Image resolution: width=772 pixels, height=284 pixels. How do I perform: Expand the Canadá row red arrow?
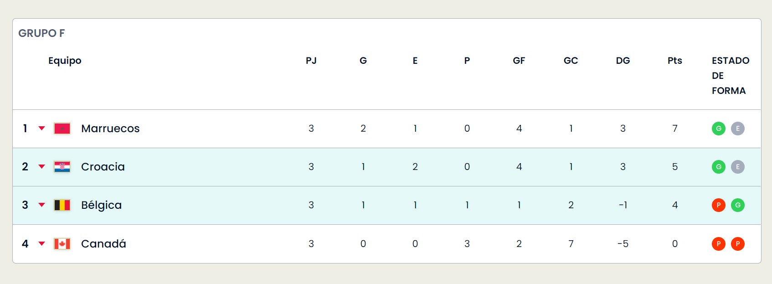pos(41,244)
